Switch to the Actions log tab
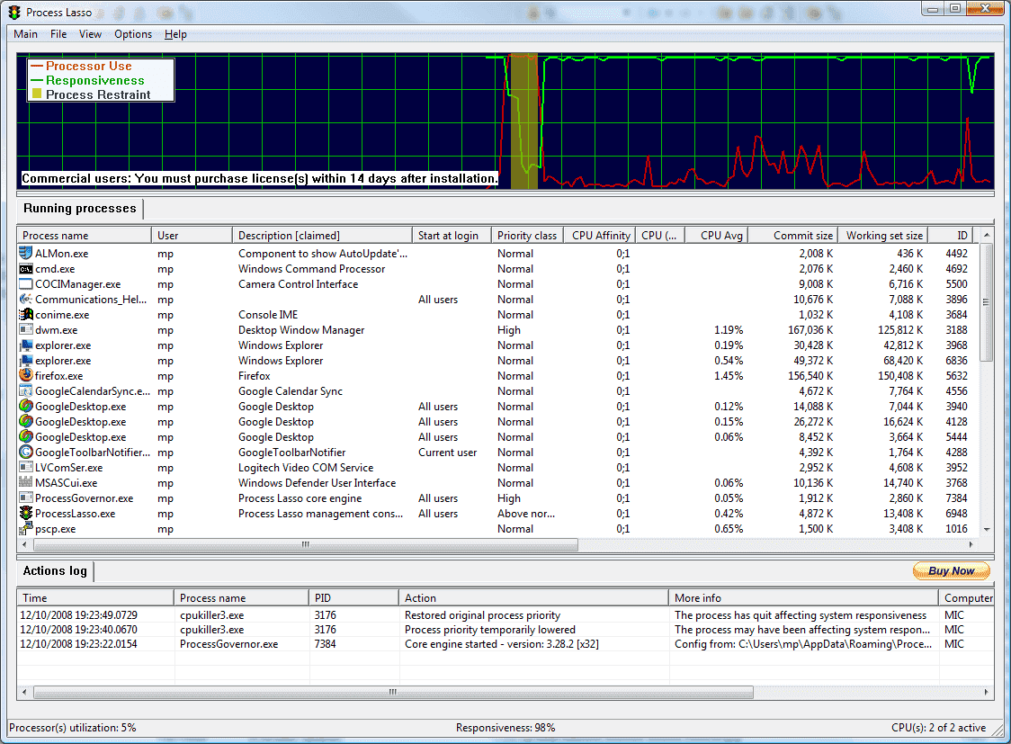This screenshot has width=1011, height=744. click(x=54, y=570)
